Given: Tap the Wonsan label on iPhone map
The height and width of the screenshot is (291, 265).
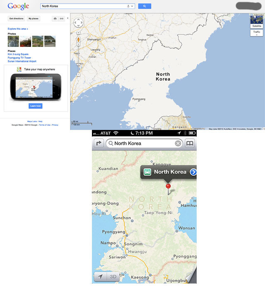Looking at the screenshot, I should click(x=187, y=228).
